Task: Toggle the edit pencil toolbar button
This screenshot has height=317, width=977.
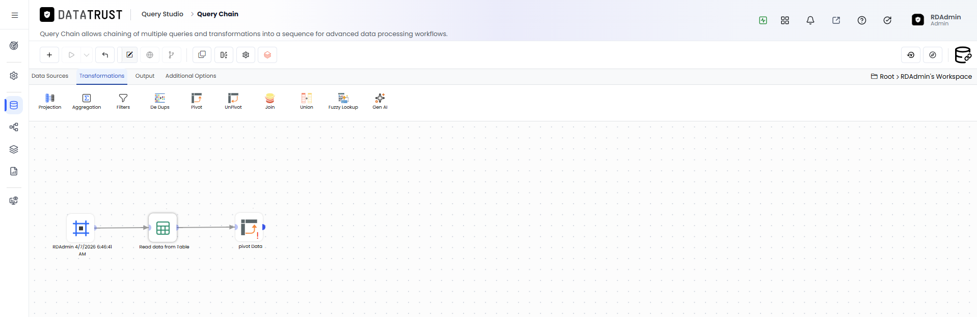Action: coord(129,55)
